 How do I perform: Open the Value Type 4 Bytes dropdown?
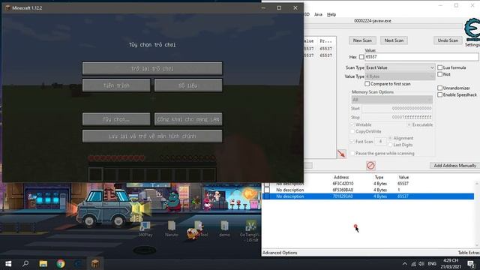click(x=400, y=76)
